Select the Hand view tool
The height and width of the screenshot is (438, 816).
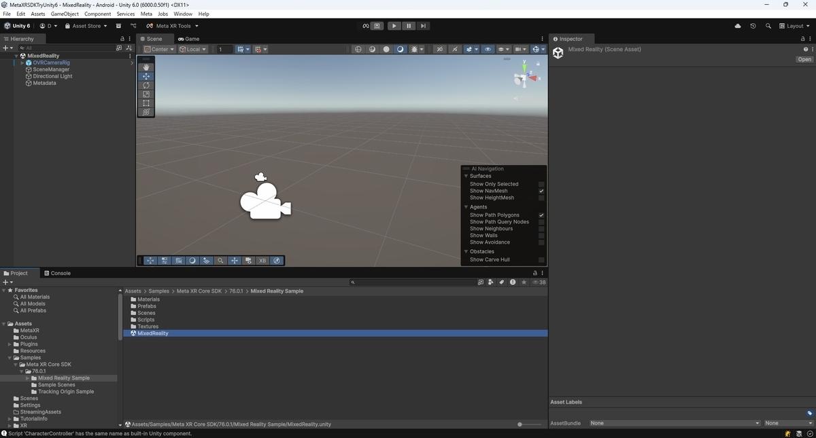click(146, 67)
